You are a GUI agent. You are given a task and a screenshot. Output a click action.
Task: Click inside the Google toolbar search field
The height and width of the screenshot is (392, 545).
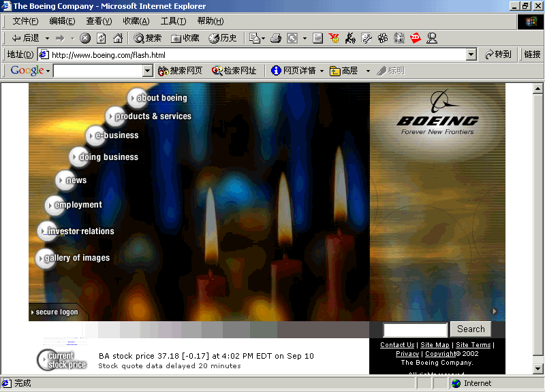click(98, 71)
